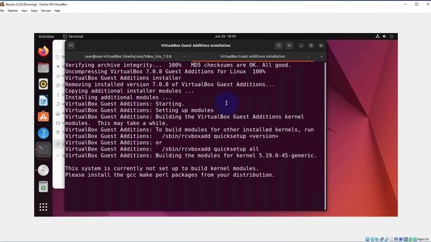Image resolution: width=431 pixels, height=242 pixels.
Task: Open the clock showing Jun 26 10:43
Action: (x=225, y=36)
